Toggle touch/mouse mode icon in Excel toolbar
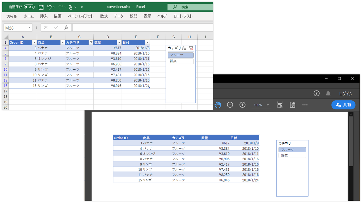This screenshot has height=203, width=362. 70,7
